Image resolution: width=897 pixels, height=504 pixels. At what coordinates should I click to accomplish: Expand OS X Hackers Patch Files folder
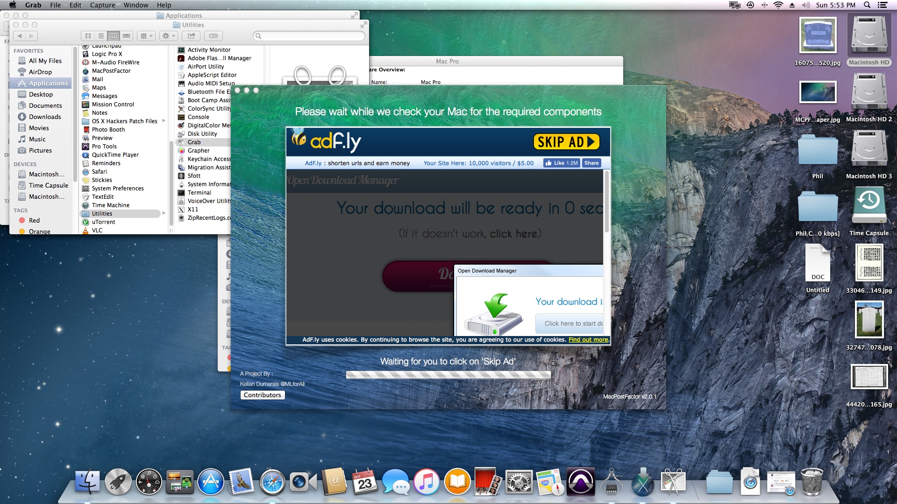164,121
